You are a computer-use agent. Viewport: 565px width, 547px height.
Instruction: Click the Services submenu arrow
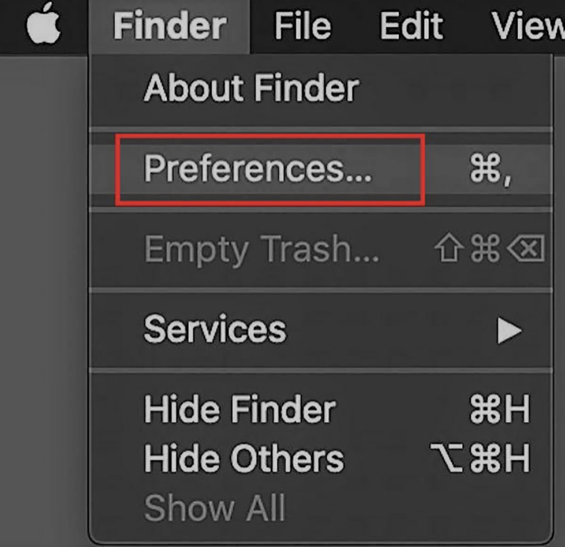click(510, 330)
